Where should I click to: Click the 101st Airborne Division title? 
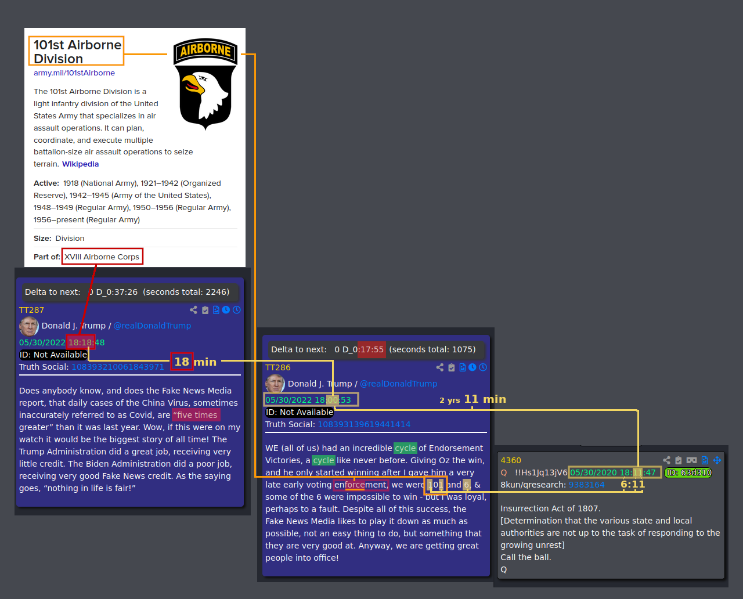77,52
